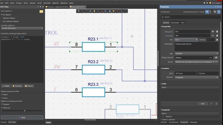Click the yellow part icon in floating toolbar
This screenshot has width=223, height=125.
click(94, 11)
